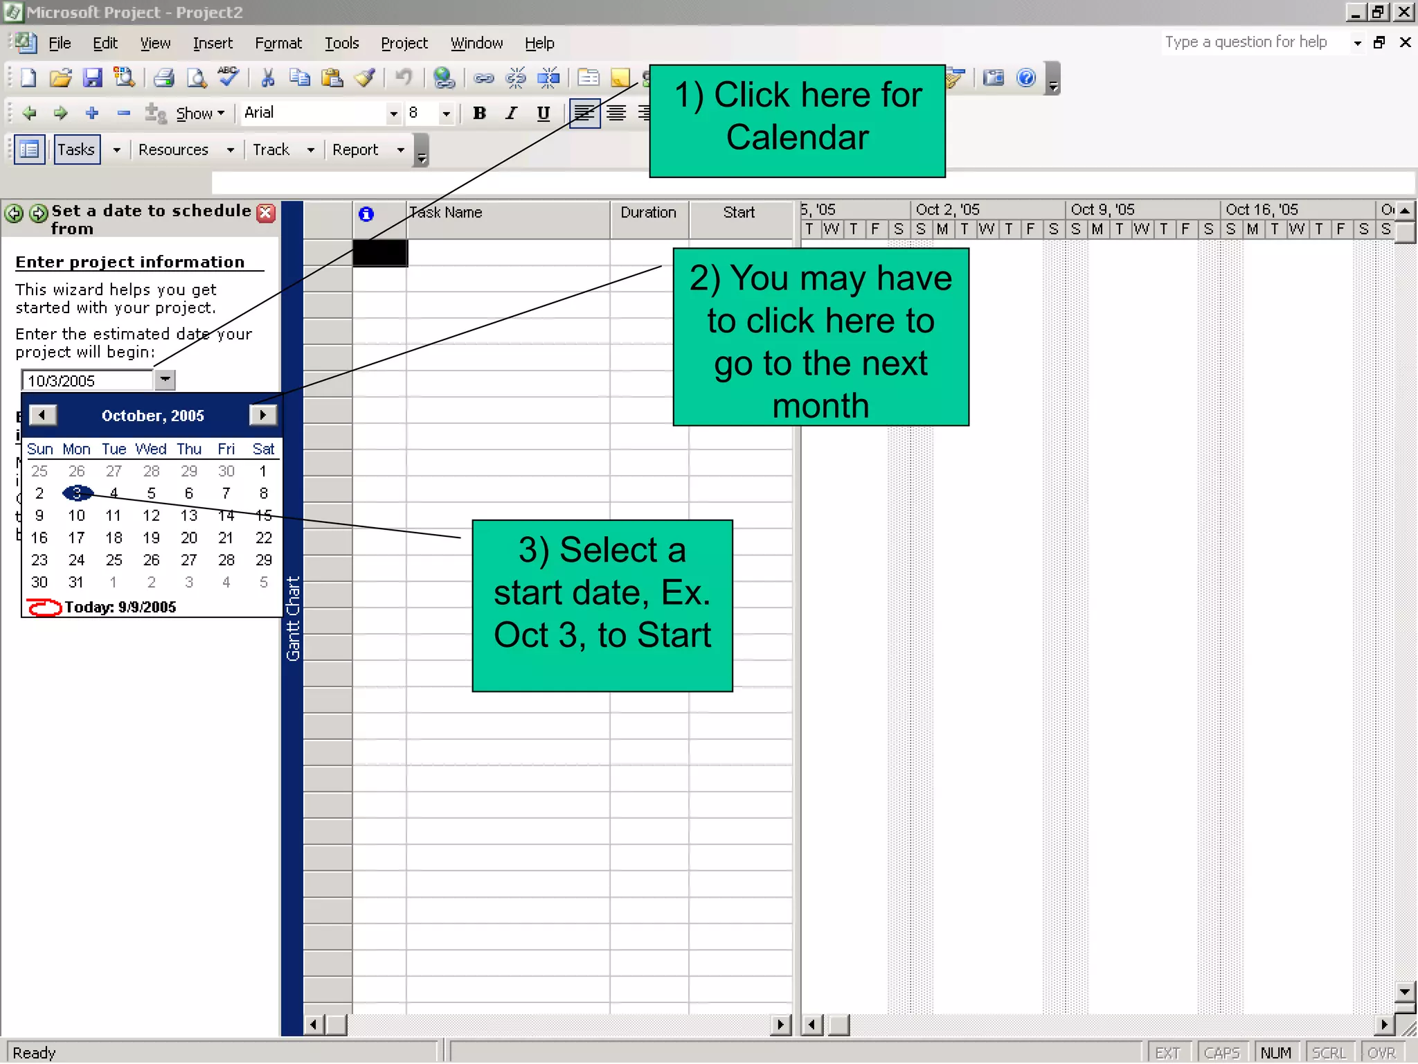This screenshot has height=1064, width=1418.
Task: Click the Gantt chart horizontal scrollbar thumb
Action: point(838,1025)
